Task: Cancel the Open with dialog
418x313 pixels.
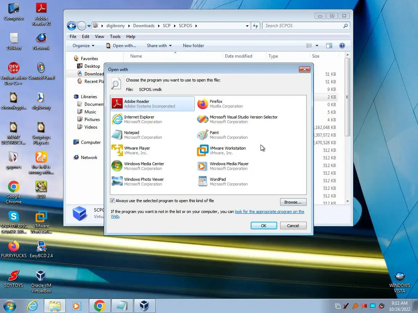Action: pos(293,225)
